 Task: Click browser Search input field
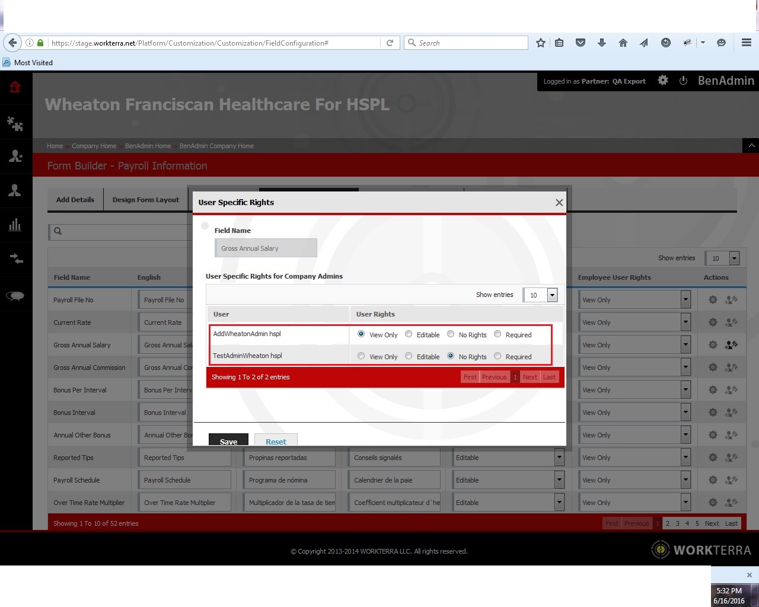tap(466, 43)
